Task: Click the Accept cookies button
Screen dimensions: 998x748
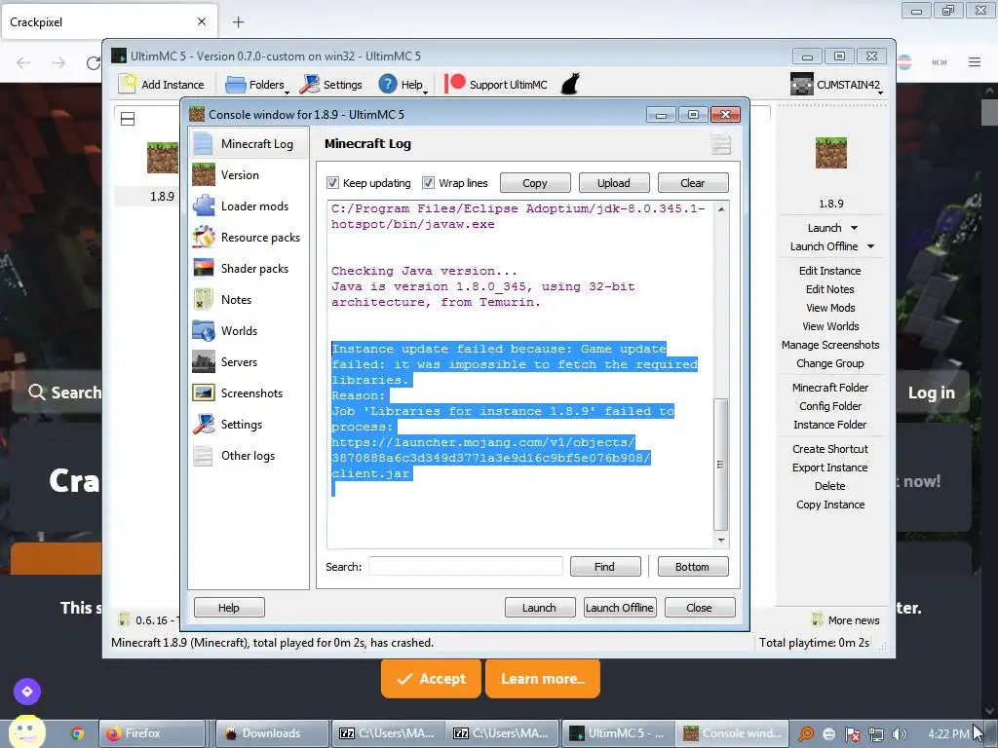Action: click(431, 679)
